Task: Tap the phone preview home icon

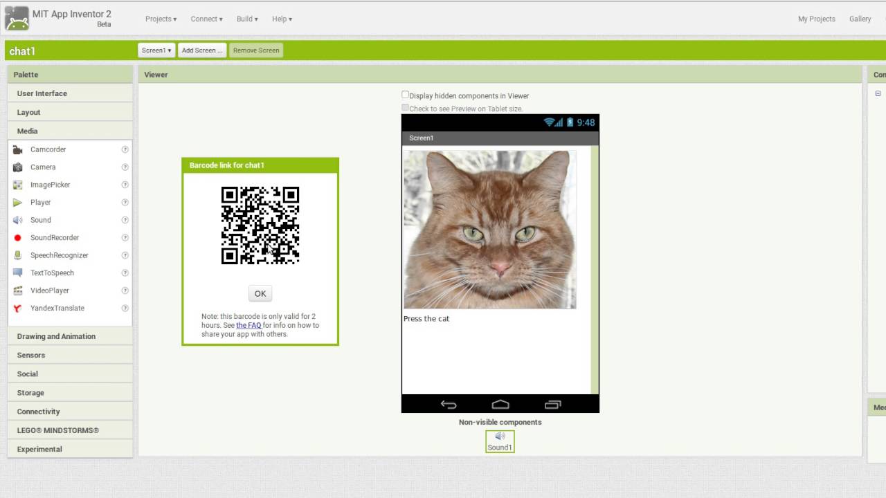Action: coord(500,405)
